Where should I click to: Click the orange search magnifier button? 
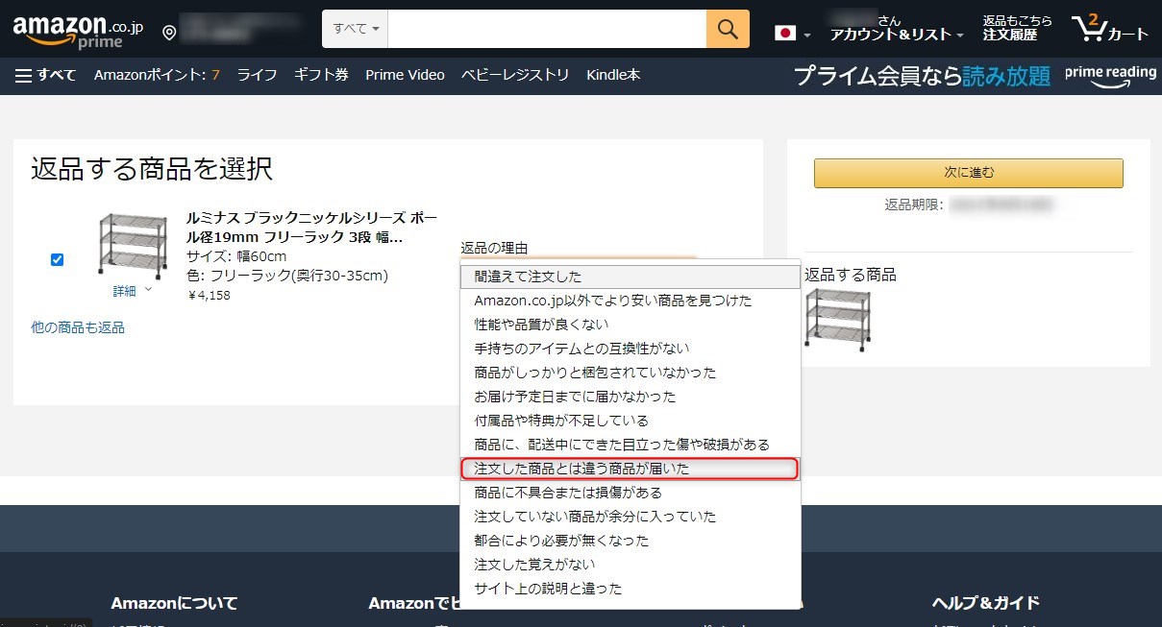point(728,29)
